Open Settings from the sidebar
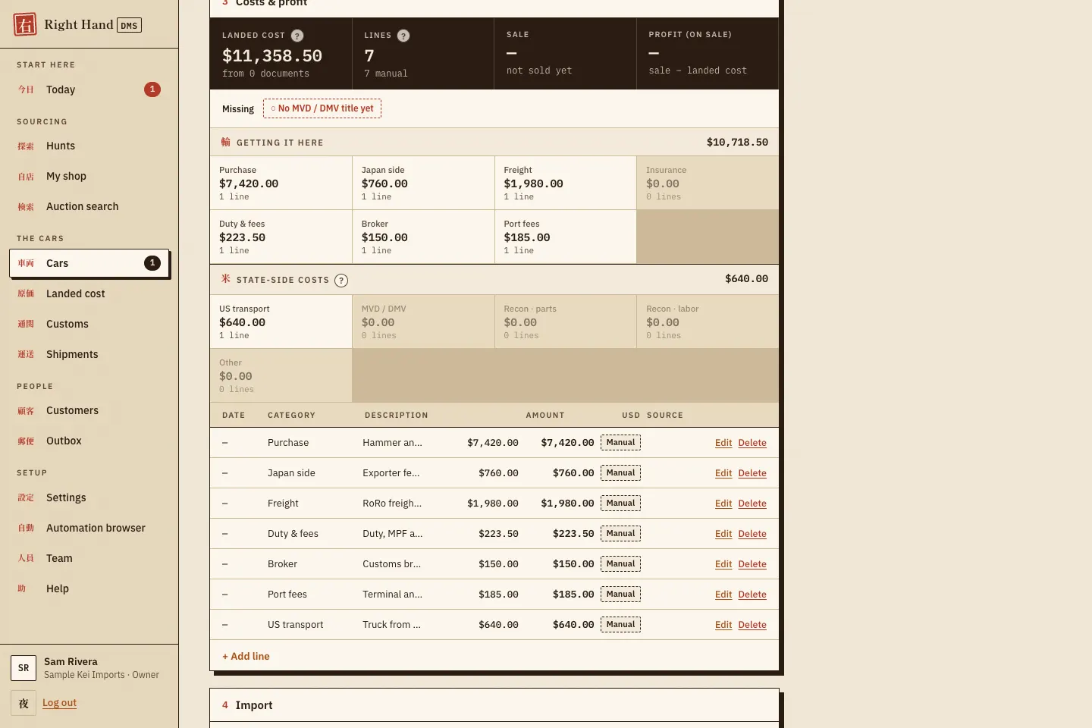 [89, 497]
